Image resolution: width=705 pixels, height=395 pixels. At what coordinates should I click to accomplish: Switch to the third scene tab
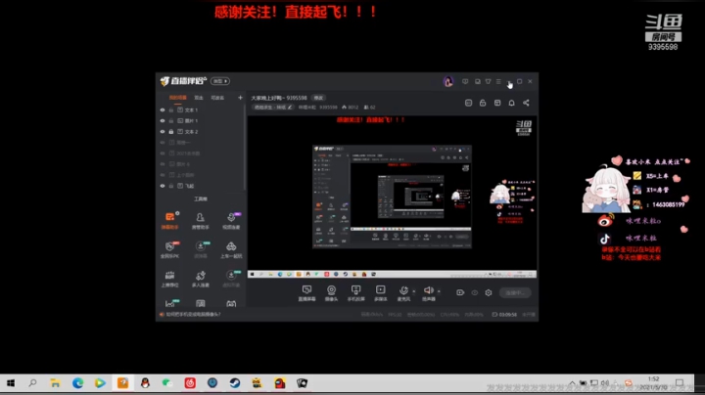click(x=217, y=98)
